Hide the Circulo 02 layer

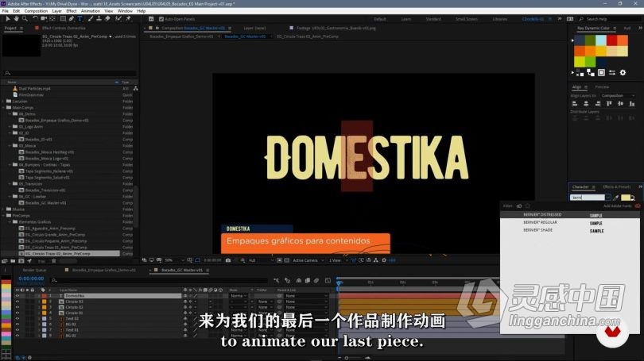coord(17,307)
